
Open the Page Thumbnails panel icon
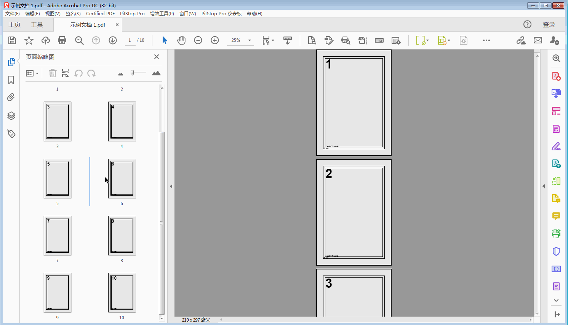point(11,62)
